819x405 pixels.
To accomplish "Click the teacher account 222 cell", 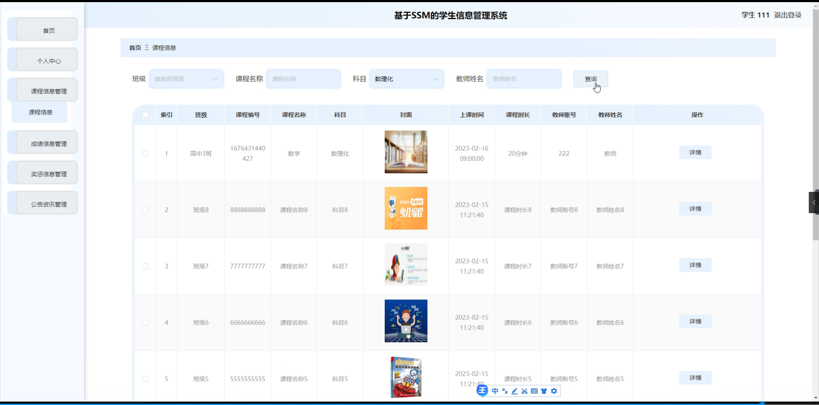I will click(x=564, y=153).
